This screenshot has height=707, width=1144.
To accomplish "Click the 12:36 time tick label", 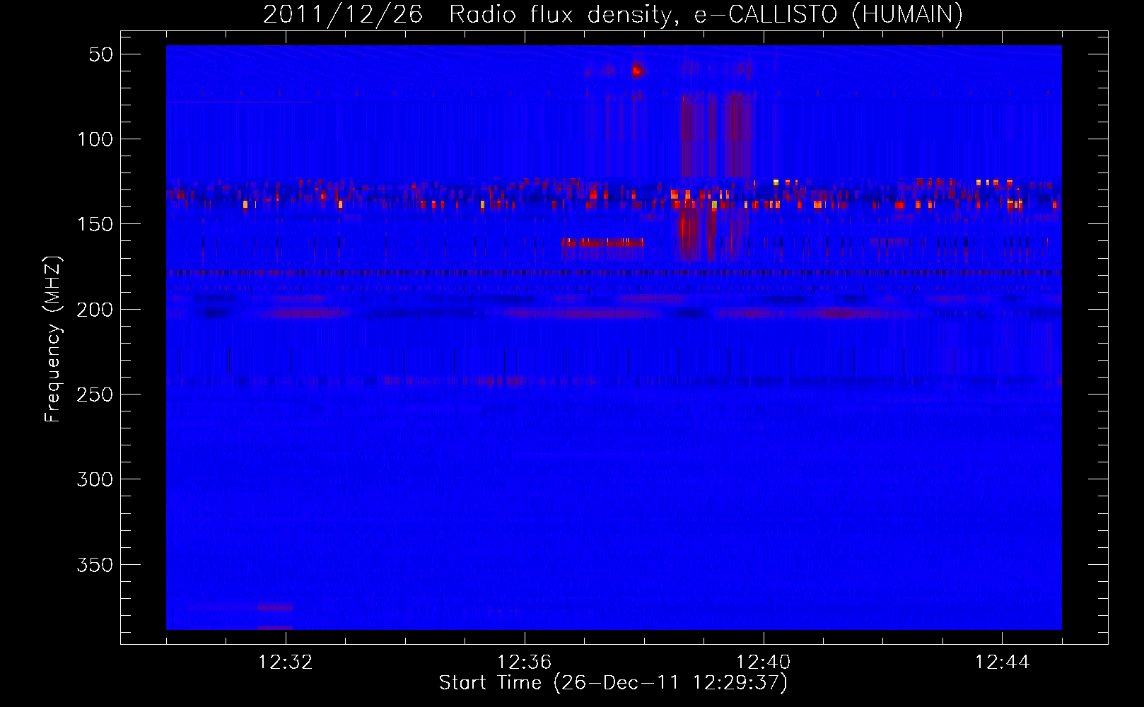I will click(524, 662).
